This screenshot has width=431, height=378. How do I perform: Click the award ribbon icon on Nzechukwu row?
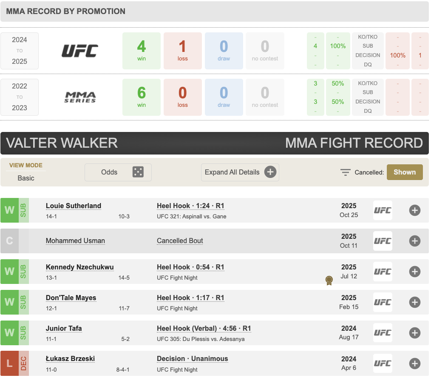point(329,280)
